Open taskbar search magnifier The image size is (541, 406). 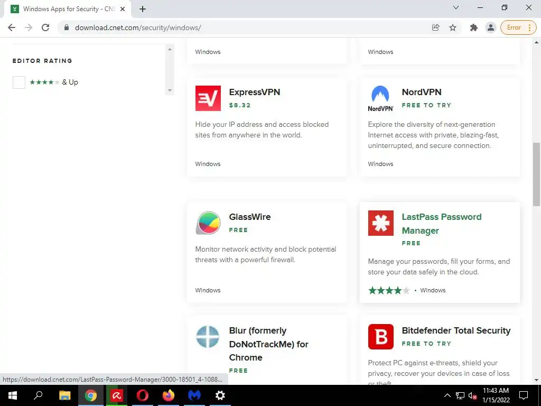(38, 395)
